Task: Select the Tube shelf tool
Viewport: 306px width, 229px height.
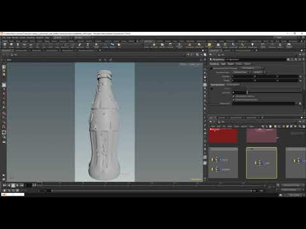Action: (x=18, y=45)
